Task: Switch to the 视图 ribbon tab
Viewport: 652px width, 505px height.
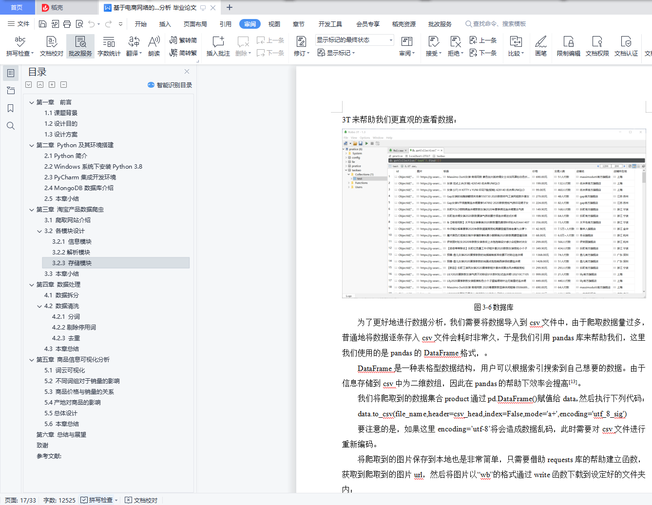Action: (x=274, y=24)
